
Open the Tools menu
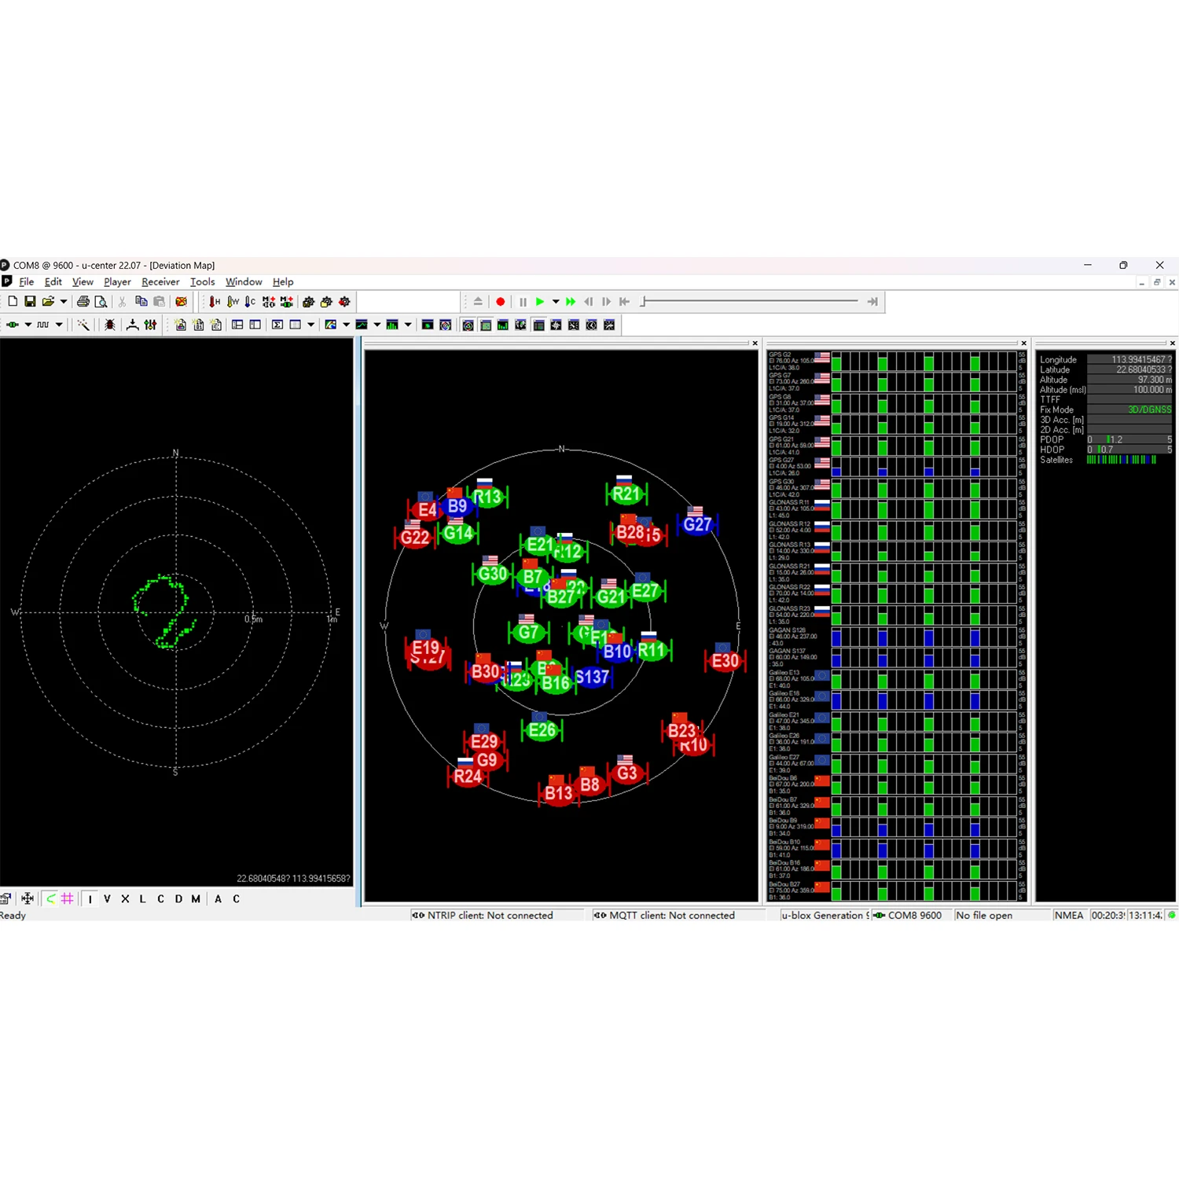(202, 282)
